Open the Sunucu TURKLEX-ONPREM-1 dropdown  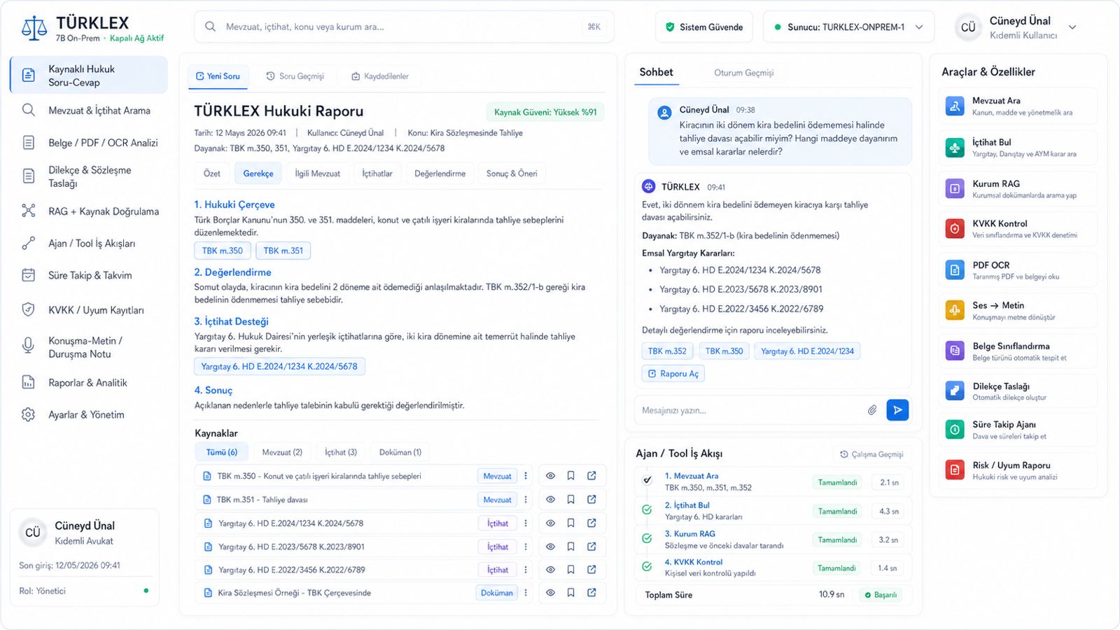[x=848, y=27]
